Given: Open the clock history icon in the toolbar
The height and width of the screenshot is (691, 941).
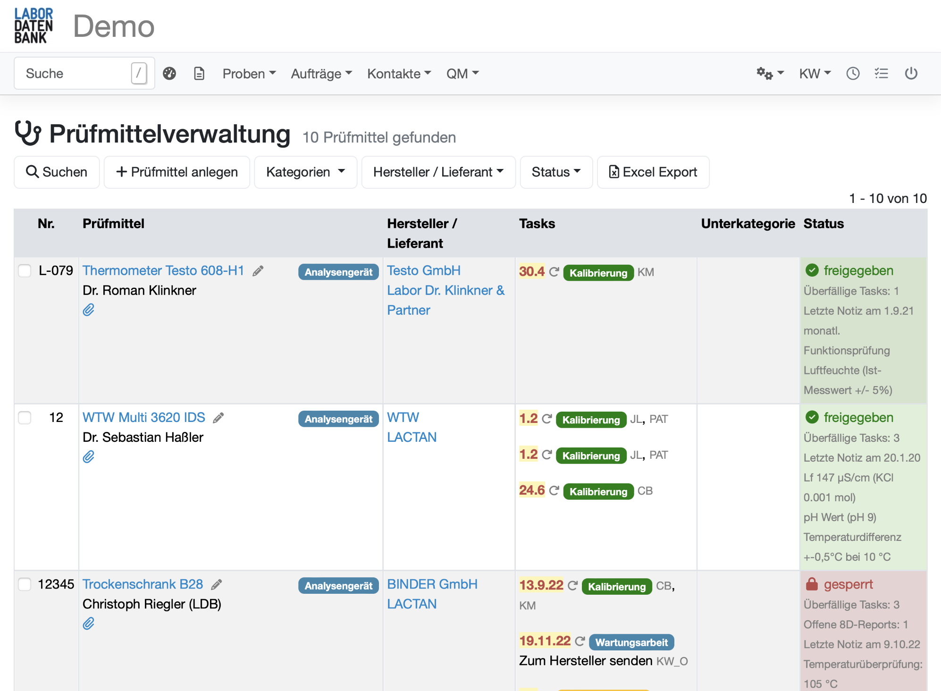Looking at the screenshot, I should coord(853,73).
